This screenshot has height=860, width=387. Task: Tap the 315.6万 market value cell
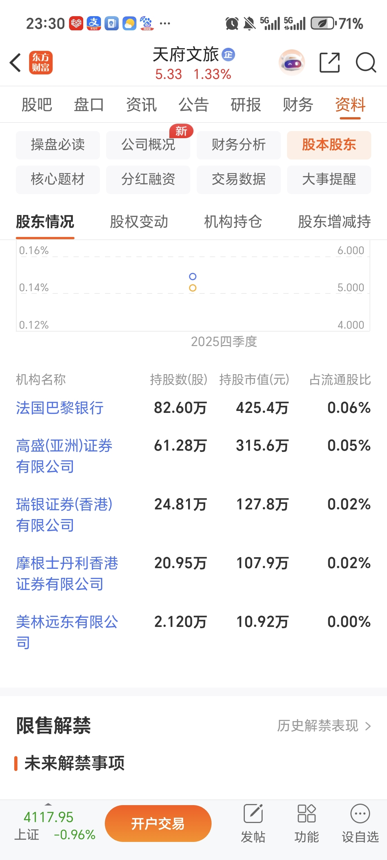(x=263, y=446)
